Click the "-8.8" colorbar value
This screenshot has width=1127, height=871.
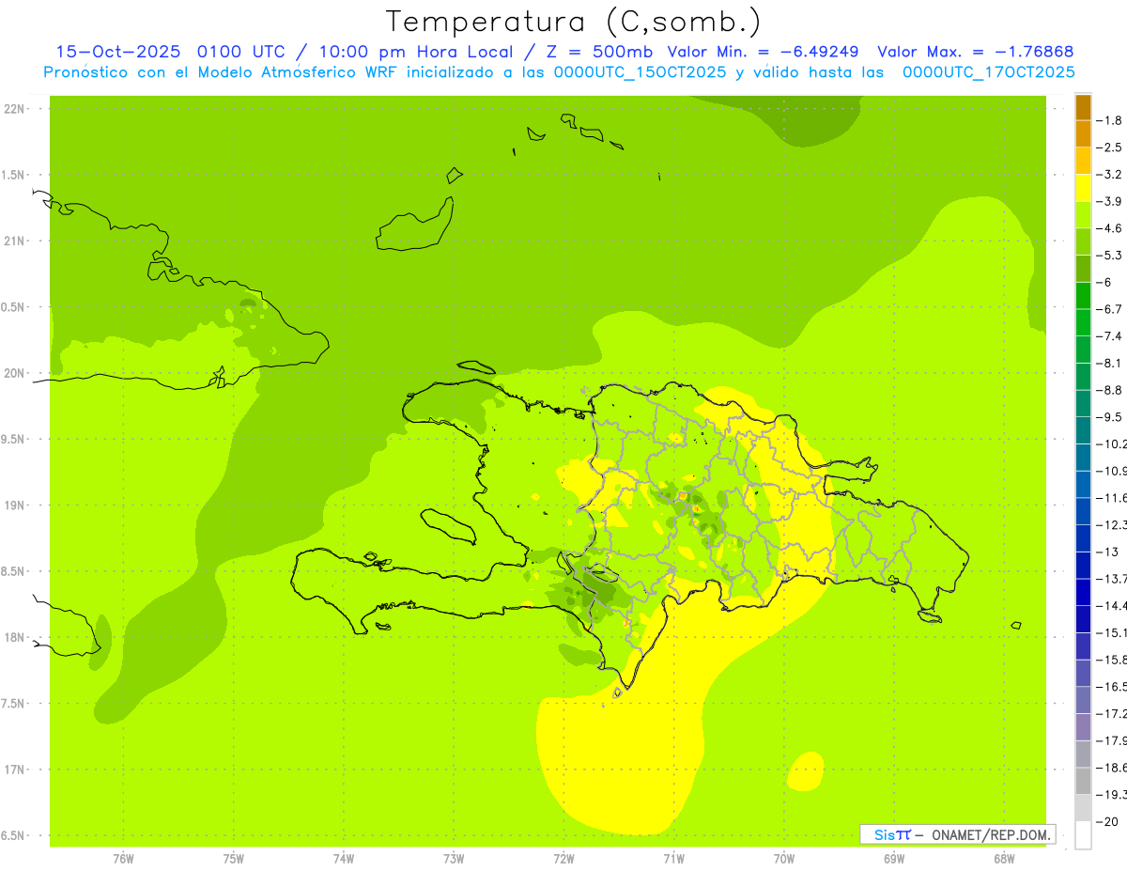1111,390
